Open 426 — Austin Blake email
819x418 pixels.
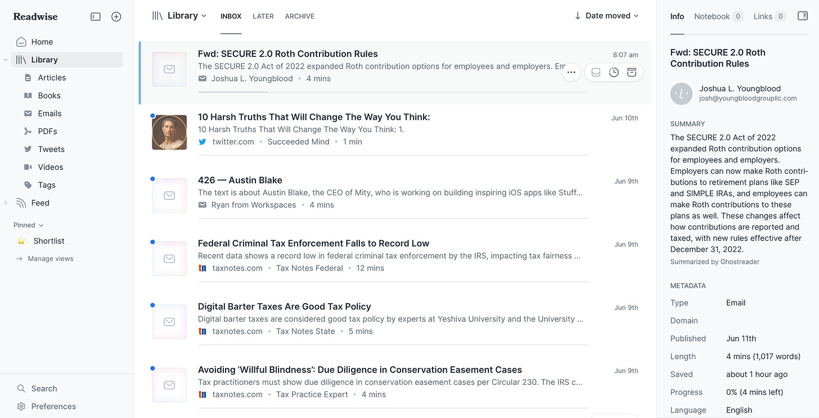[240, 180]
